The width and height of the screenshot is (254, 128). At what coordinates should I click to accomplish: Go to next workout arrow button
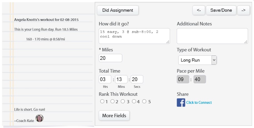(243, 10)
